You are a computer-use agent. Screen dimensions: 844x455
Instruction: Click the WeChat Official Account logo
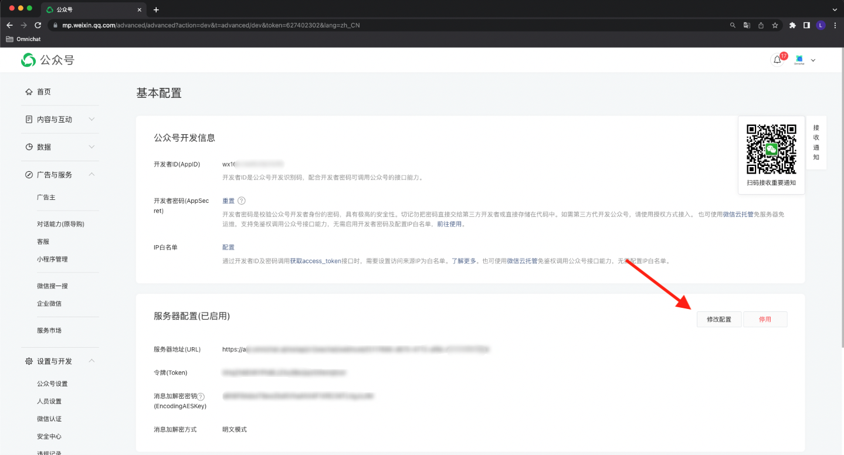[48, 60]
